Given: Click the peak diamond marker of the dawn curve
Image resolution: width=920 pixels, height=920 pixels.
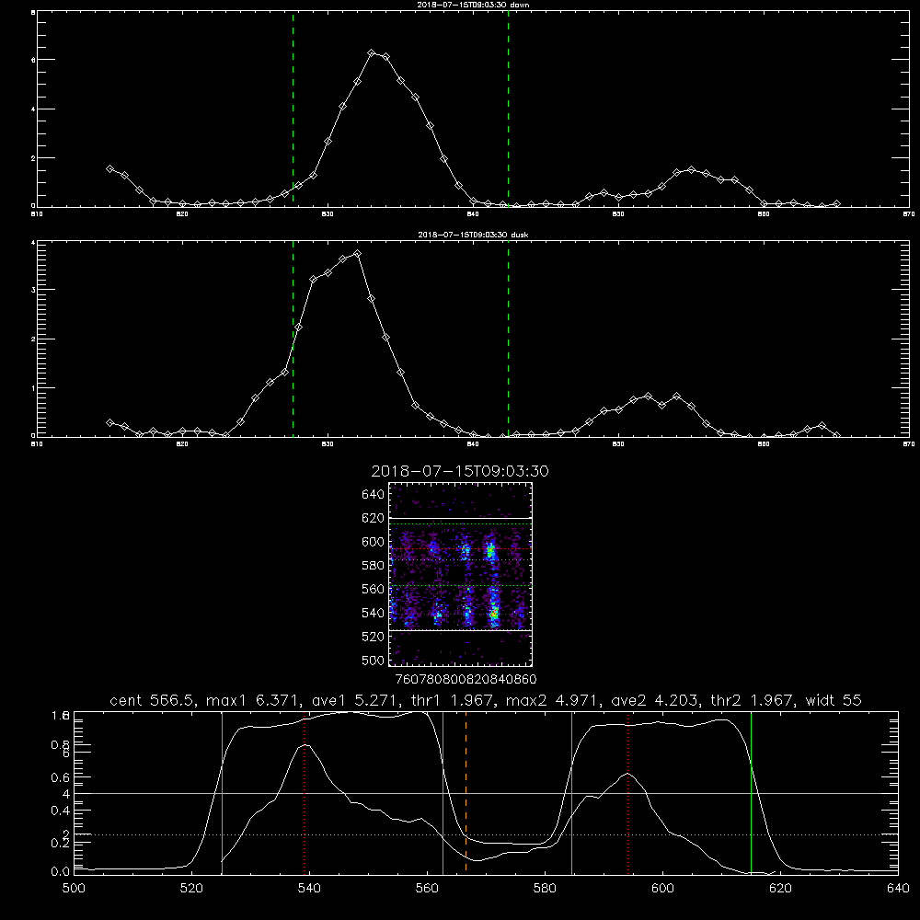Looking at the screenshot, I should (372, 52).
